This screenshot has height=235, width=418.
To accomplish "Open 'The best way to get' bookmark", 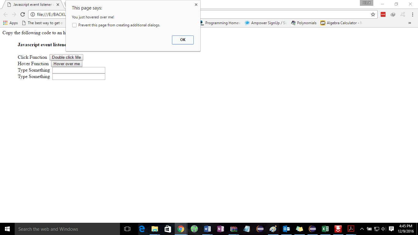I will click(42, 23).
